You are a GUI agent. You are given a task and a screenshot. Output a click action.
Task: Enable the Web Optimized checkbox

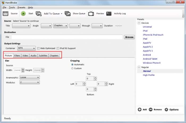click(38, 48)
